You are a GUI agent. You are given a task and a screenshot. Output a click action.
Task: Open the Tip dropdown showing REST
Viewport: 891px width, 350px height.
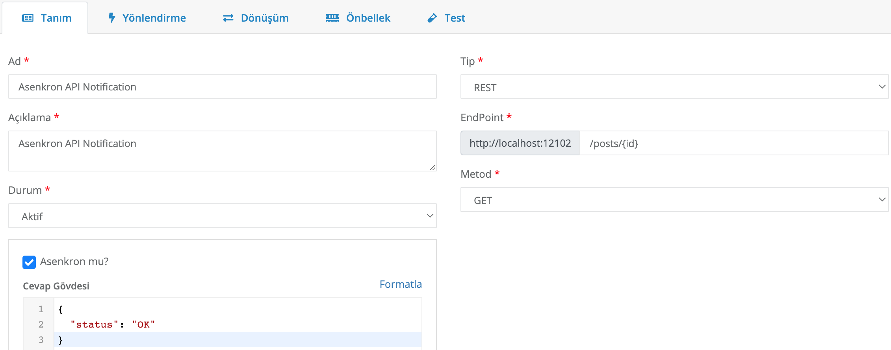coord(674,87)
